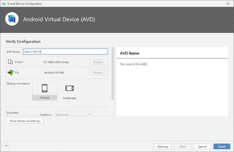The height and width of the screenshot is (152, 234).
Task: Click the Pixel 2 device icon
Action: click(x=11, y=62)
